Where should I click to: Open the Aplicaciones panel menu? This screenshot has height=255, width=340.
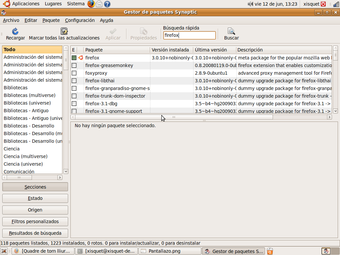(x=26, y=4)
